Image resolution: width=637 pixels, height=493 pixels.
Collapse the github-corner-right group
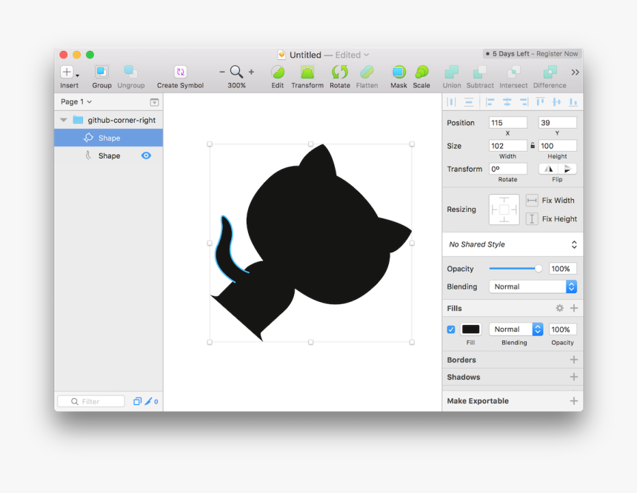point(64,120)
